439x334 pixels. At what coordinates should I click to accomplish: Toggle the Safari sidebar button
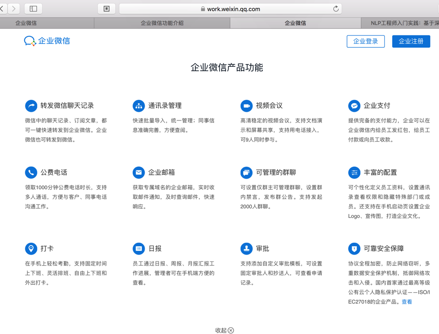[34, 9]
